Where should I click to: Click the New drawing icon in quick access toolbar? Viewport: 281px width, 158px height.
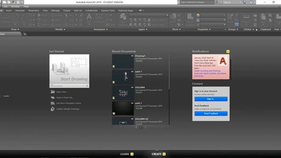(x=4, y=2)
